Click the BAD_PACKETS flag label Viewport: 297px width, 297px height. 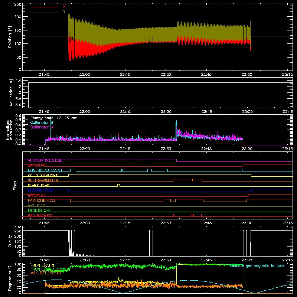[40, 215]
